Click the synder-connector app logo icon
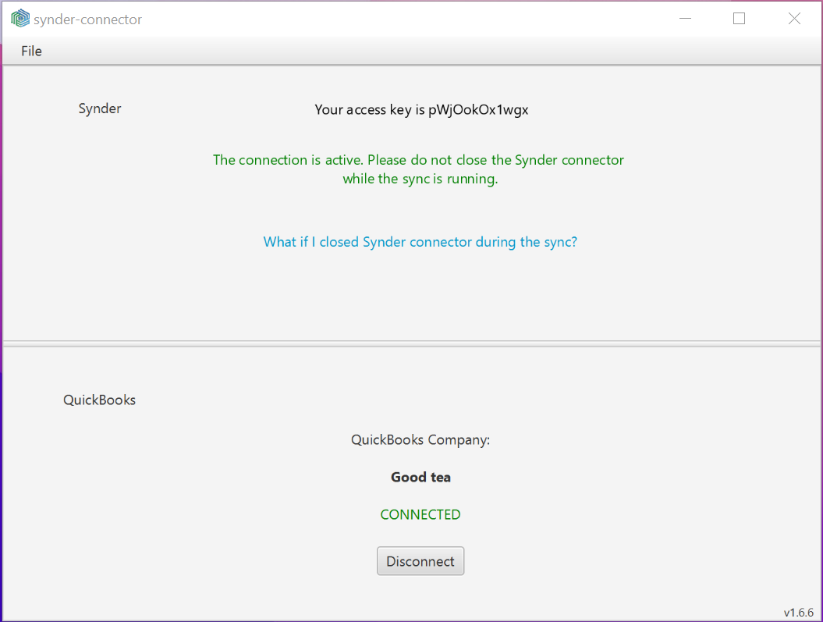Screen dimensions: 823x622 20,19
